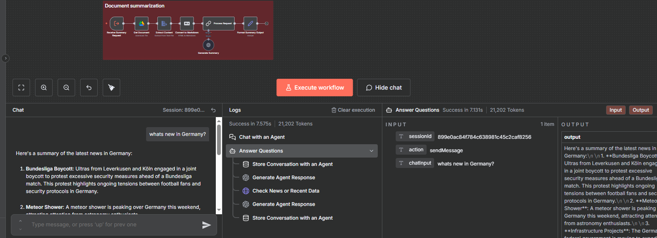Click the Chat panel title
Image resolution: width=657 pixels, height=238 pixels.
(x=18, y=110)
